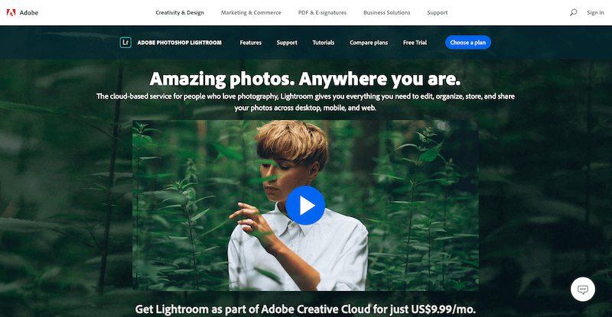
Task: Open the Creativity & Design menu
Action: pos(180,12)
